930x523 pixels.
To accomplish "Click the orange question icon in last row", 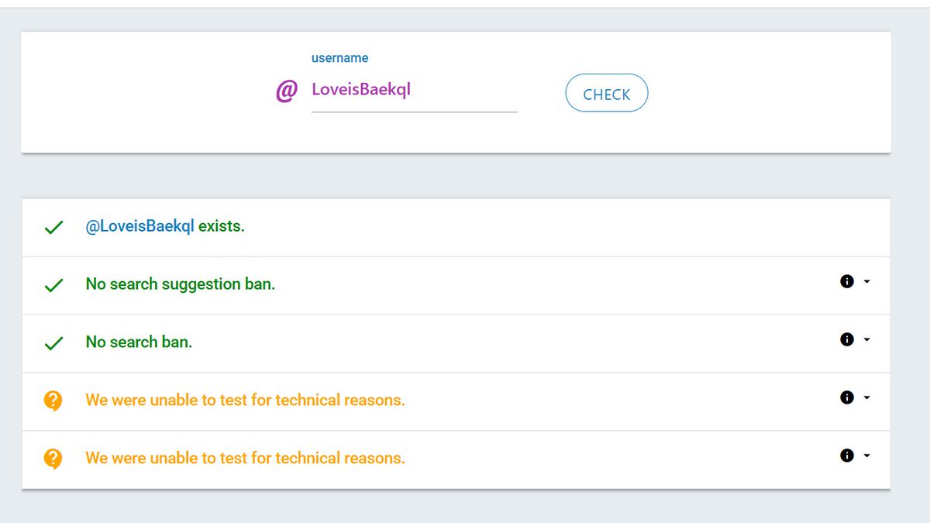I will tap(53, 459).
